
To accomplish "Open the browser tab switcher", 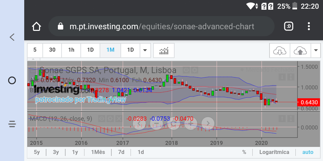I will click(x=289, y=26).
